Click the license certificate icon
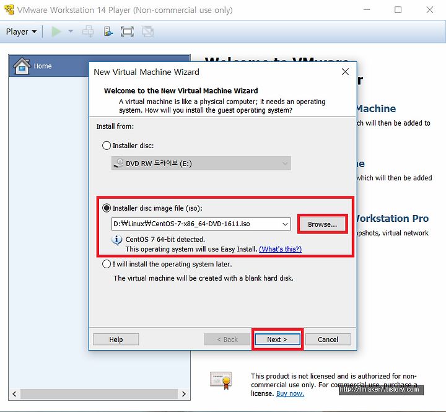Screen dimensions: 446x412 pyautogui.click(x=221, y=380)
